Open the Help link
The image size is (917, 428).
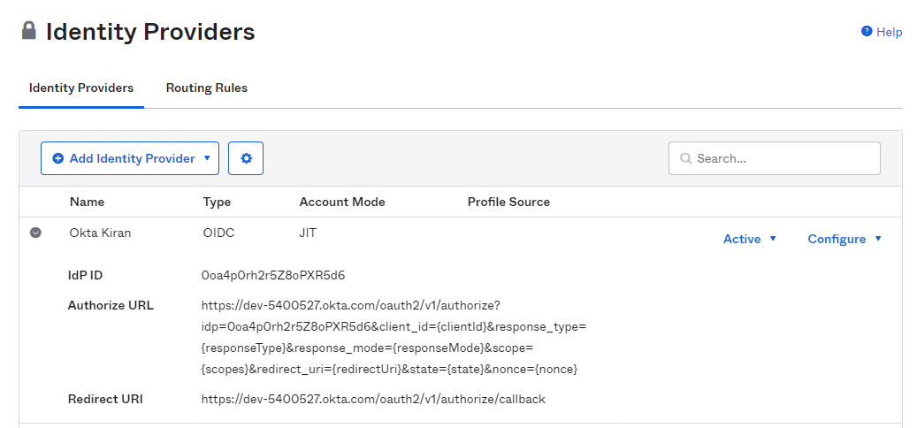[889, 32]
